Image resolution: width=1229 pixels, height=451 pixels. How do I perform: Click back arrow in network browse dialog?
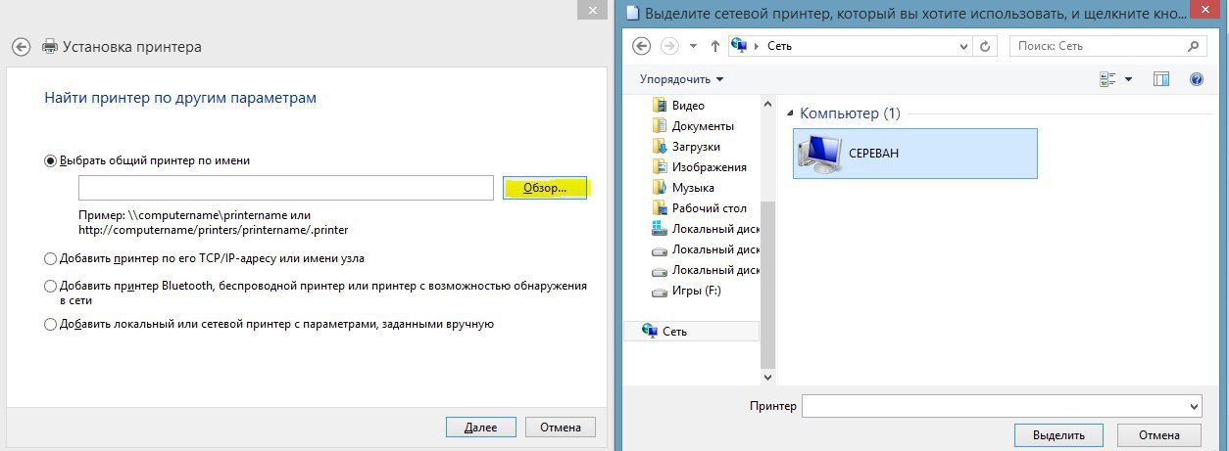point(642,46)
